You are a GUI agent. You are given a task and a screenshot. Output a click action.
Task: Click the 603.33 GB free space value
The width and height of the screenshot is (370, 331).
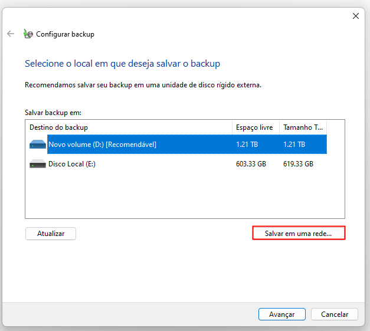(251, 164)
